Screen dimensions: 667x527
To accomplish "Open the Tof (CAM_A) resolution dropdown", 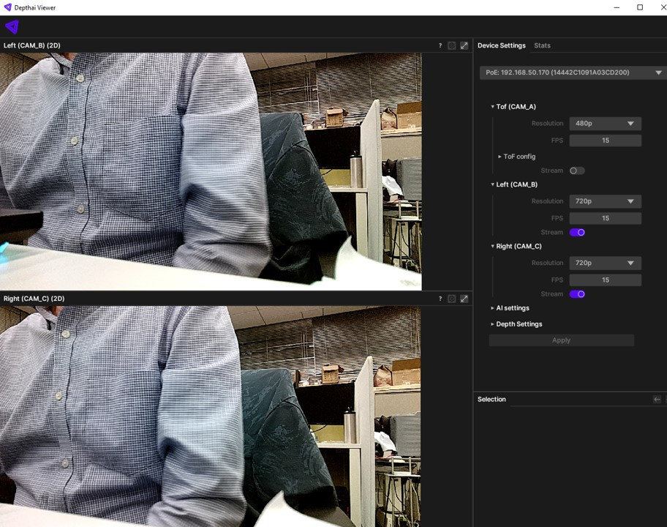I will click(x=605, y=124).
